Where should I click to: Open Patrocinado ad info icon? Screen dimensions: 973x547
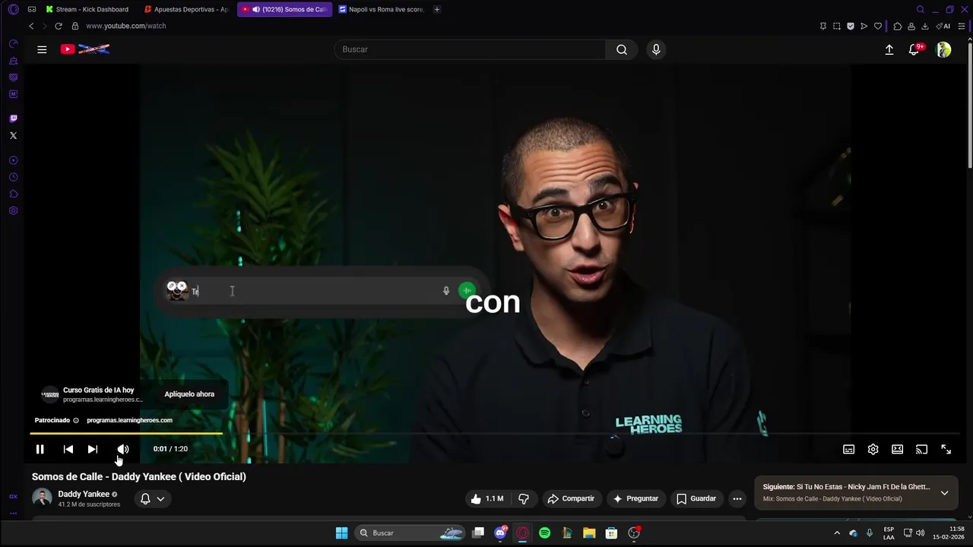coord(76,420)
